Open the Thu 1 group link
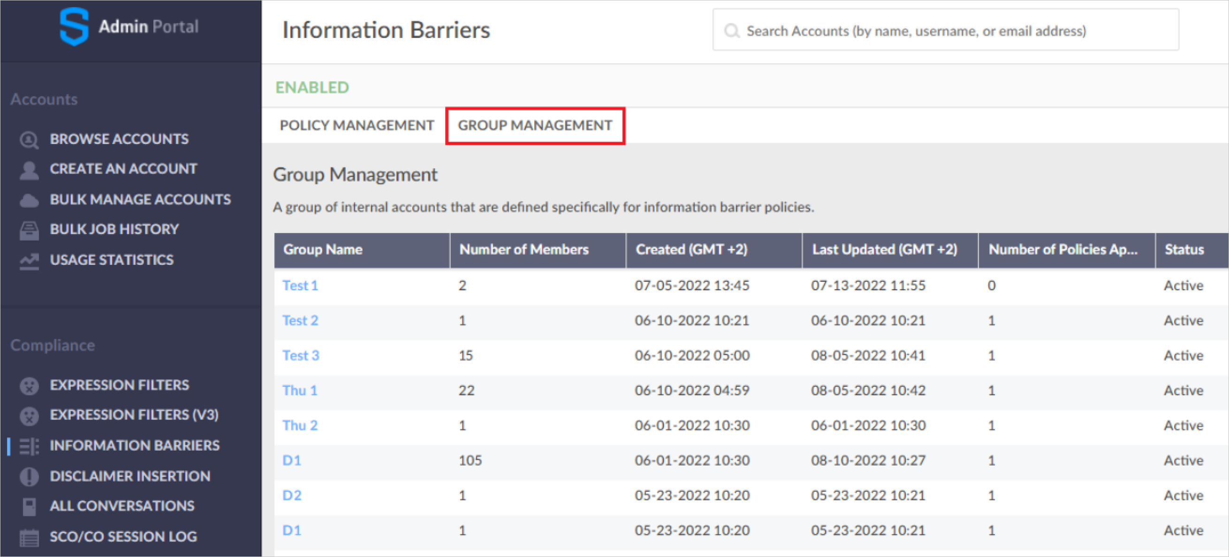Image resolution: width=1229 pixels, height=557 pixels. [x=300, y=391]
